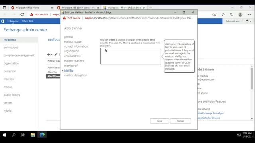
Task: Click the popup address bar URL
Action: point(139,18)
